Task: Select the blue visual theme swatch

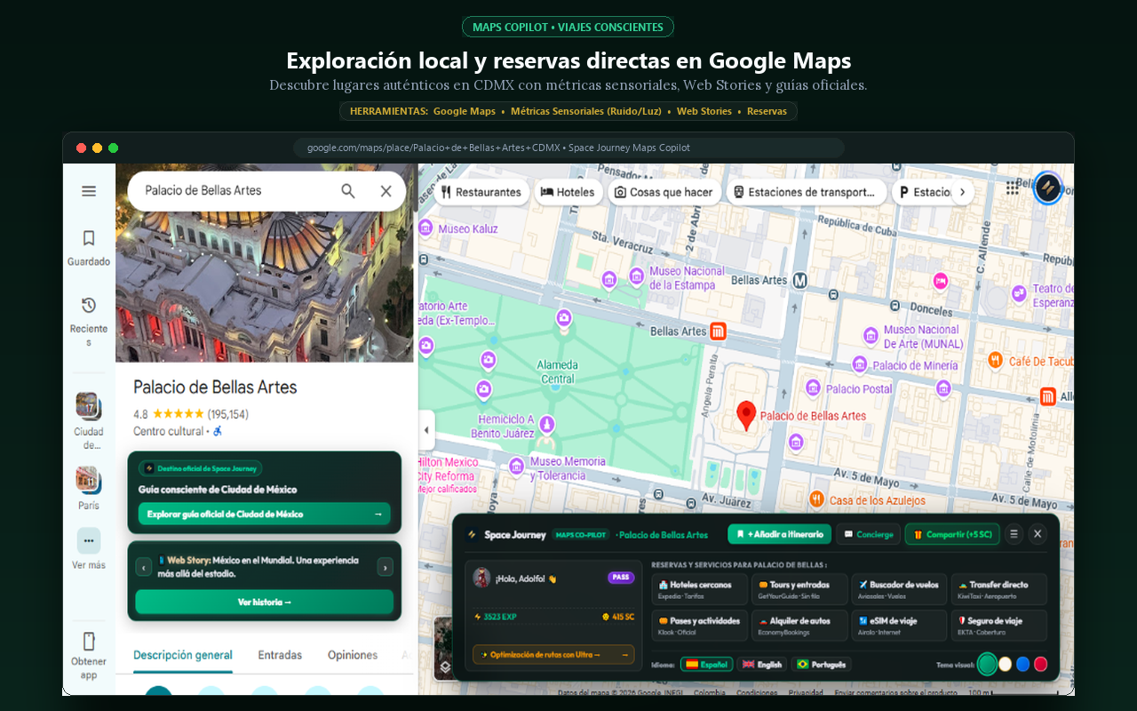Action: (1023, 664)
